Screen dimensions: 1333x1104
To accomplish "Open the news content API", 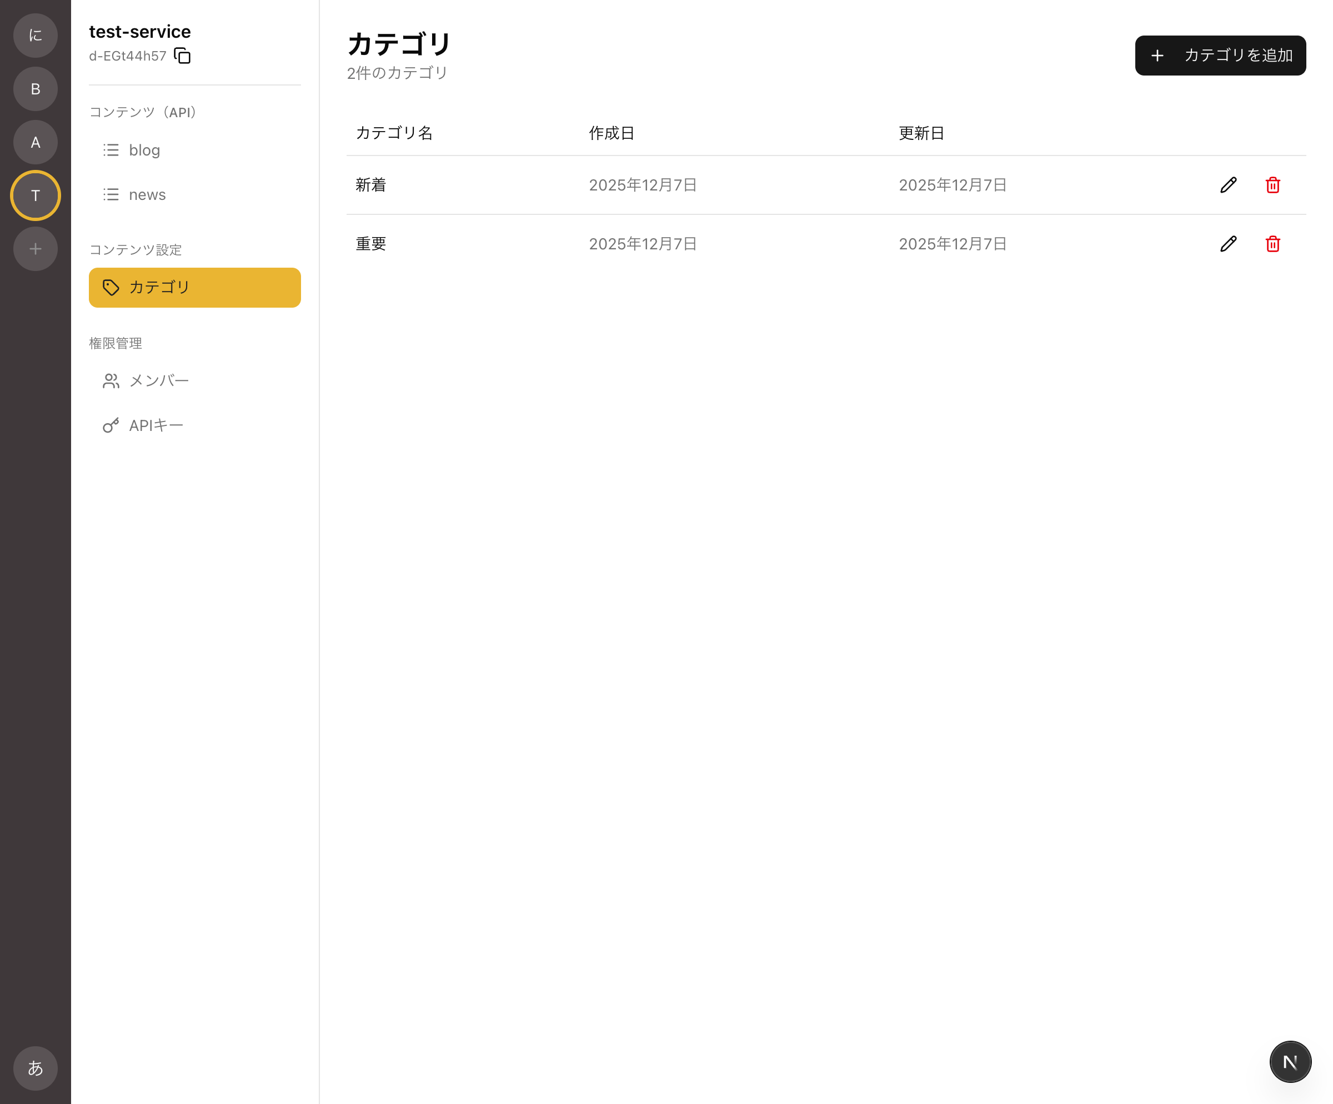I will 195,195.
